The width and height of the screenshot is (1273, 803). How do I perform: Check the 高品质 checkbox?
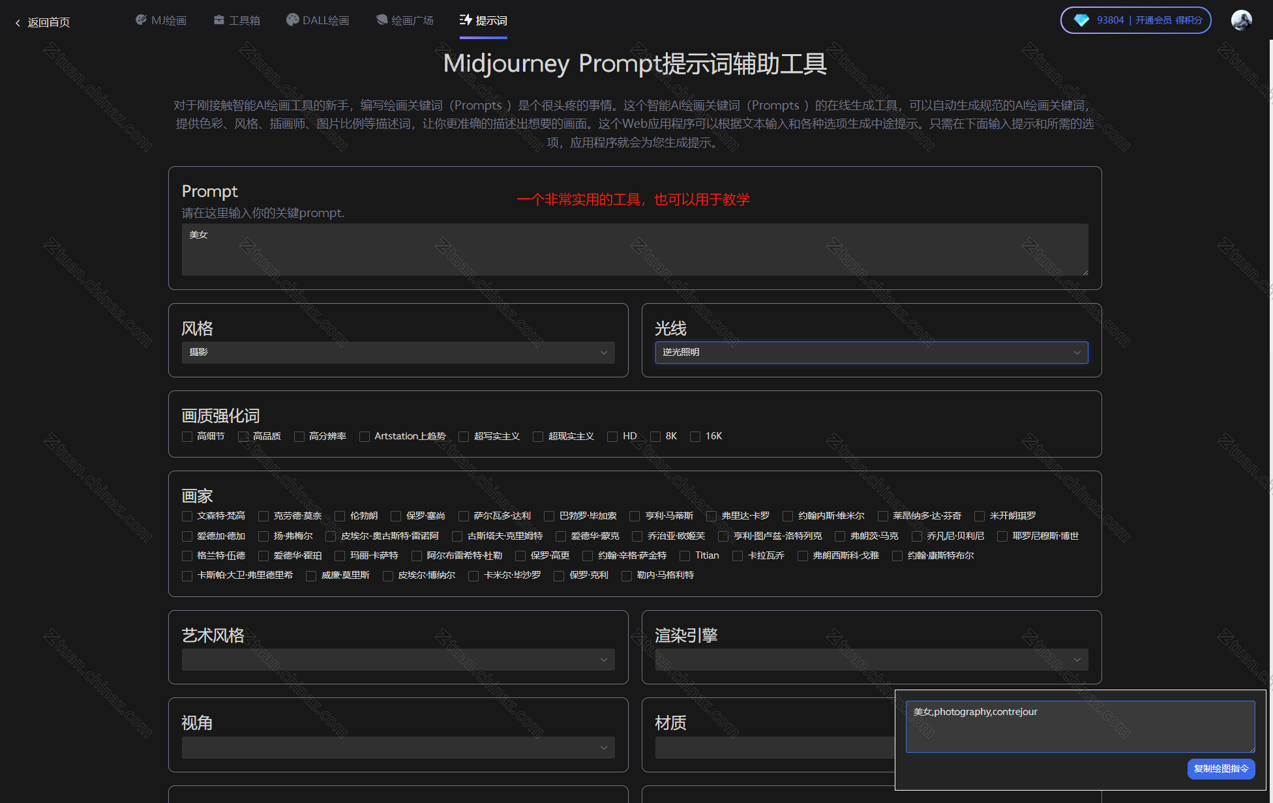(243, 437)
